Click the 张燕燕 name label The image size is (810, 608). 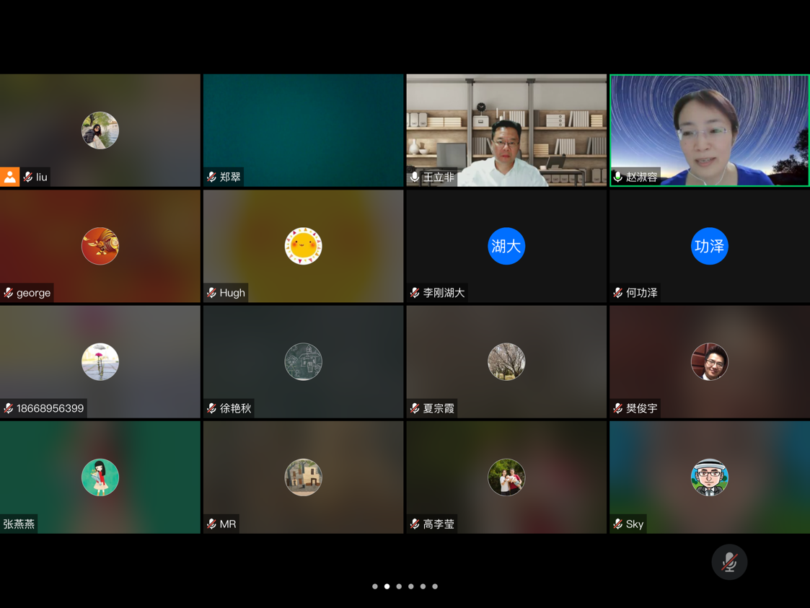coord(19,524)
